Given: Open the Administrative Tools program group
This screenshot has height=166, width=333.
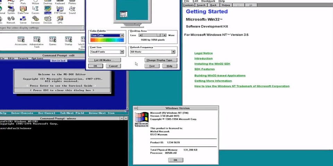Looking at the screenshot, I should click(36, 42).
